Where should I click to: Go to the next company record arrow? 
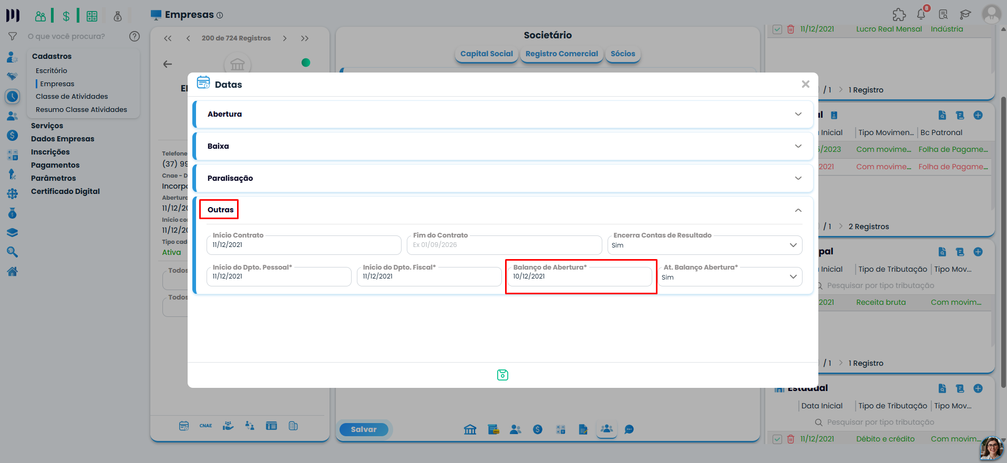[x=285, y=38]
